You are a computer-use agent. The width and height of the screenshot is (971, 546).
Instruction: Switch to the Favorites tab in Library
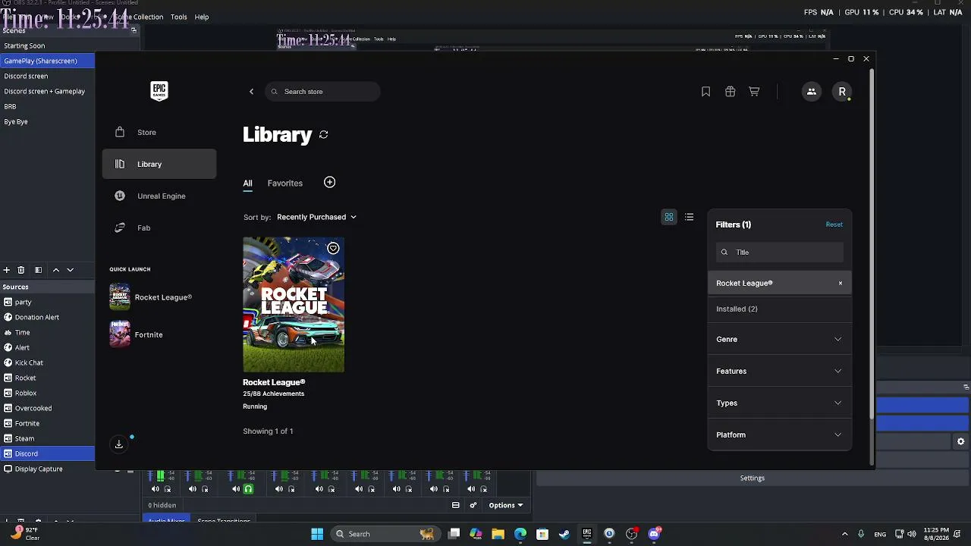click(x=285, y=184)
